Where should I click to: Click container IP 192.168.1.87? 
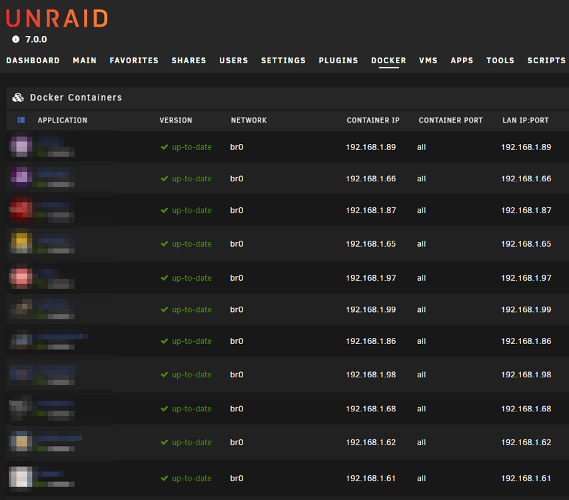(371, 210)
